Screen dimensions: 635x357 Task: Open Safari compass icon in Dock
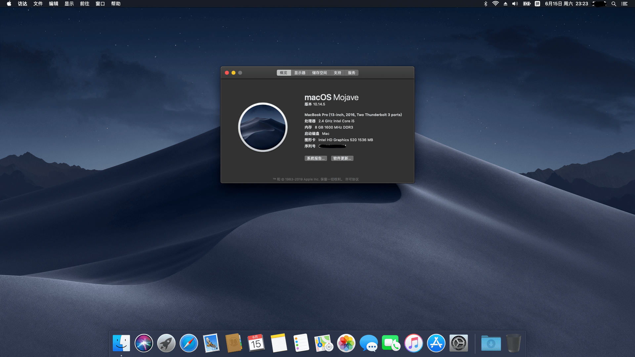pyautogui.click(x=189, y=343)
